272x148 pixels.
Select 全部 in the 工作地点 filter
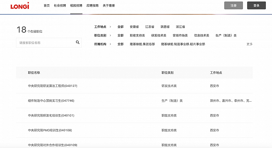120,27
